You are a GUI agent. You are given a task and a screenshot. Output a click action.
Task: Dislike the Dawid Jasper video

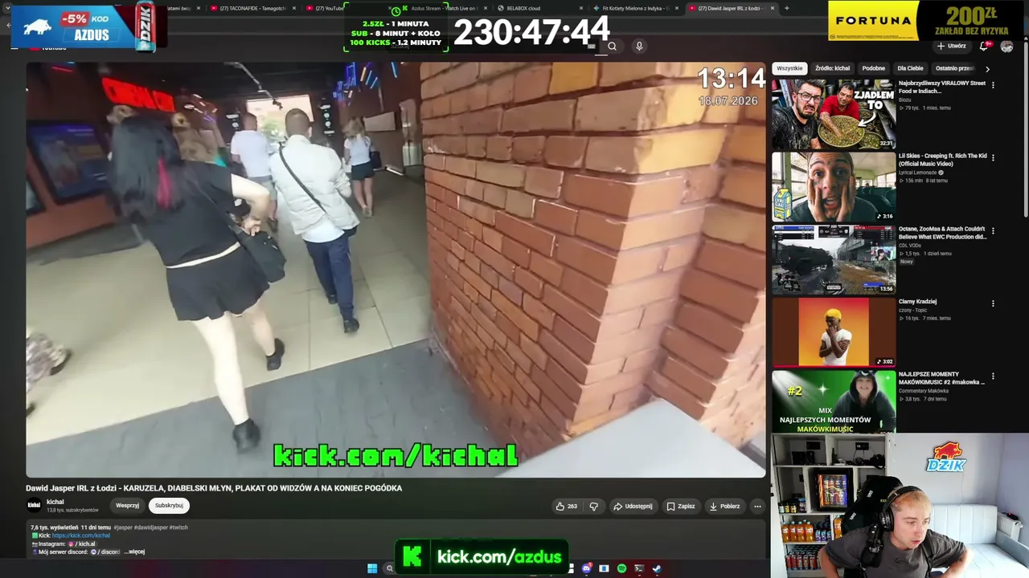[x=594, y=507]
